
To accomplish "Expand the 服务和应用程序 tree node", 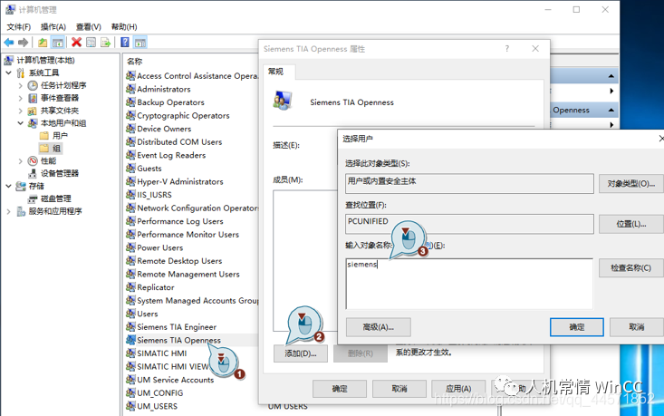I will tap(8, 211).
